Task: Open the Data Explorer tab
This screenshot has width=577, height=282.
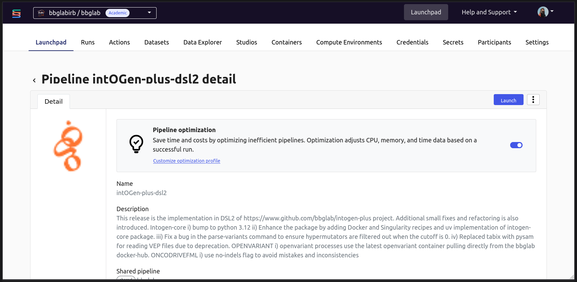Action: coord(202,42)
